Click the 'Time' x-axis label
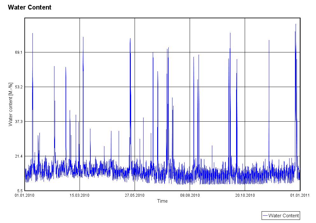Viewport: 316px width, 223px height. [162, 201]
